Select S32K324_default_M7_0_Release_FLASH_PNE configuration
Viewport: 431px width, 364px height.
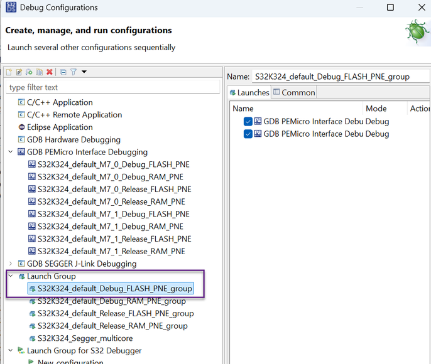pos(114,189)
